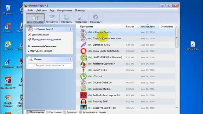
Task: Click the Audacity headphones icon
Action: point(83,101)
